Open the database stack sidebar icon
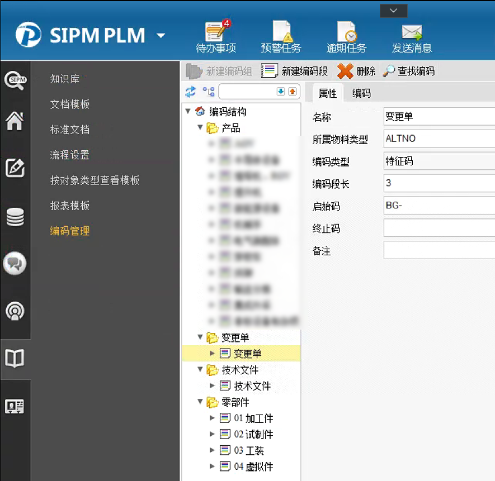The height and width of the screenshot is (481, 495). (x=15, y=217)
